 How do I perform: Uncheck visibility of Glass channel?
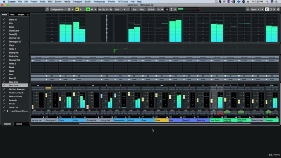[4, 71]
